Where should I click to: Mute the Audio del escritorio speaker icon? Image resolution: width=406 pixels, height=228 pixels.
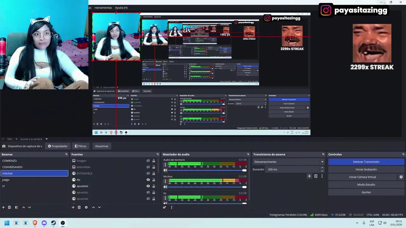(165, 170)
